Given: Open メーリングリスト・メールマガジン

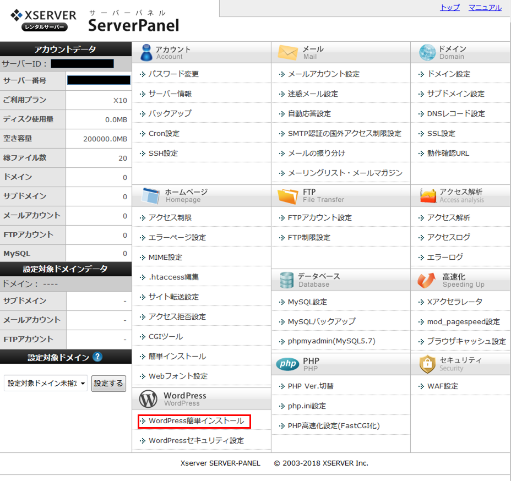Looking at the screenshot, I should pyautogui.click(x=345, y=173).
